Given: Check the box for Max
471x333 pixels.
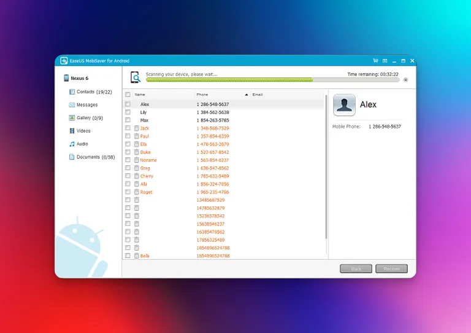Looking at the screenshot, I should tap(128, 120).
